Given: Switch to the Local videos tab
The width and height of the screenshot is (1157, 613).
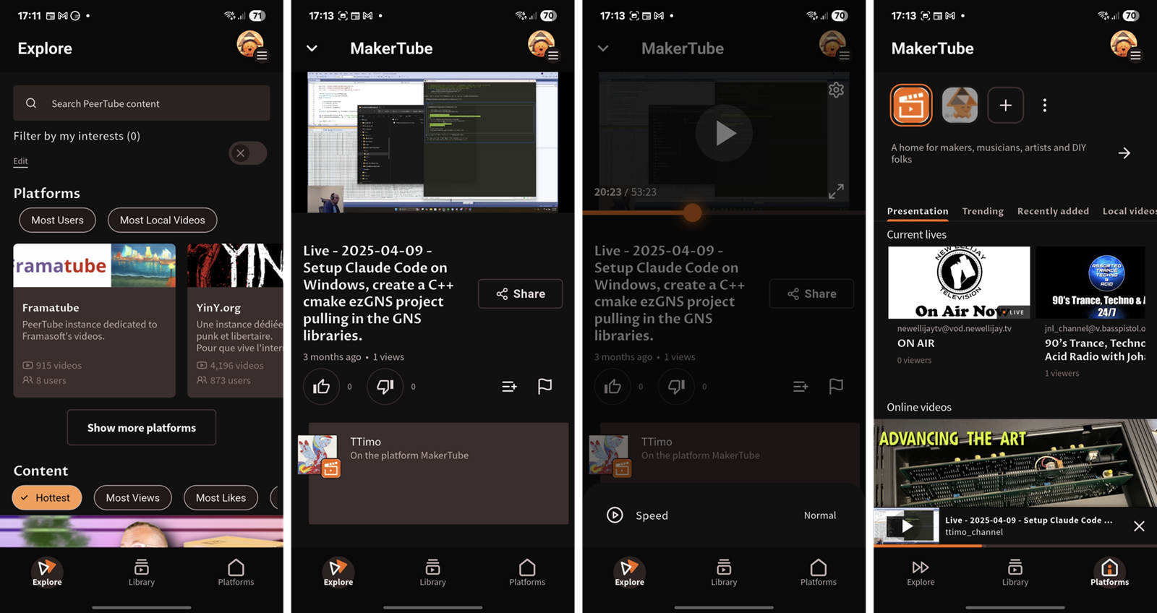Looking at the screenshot, I should point(1129,211).
